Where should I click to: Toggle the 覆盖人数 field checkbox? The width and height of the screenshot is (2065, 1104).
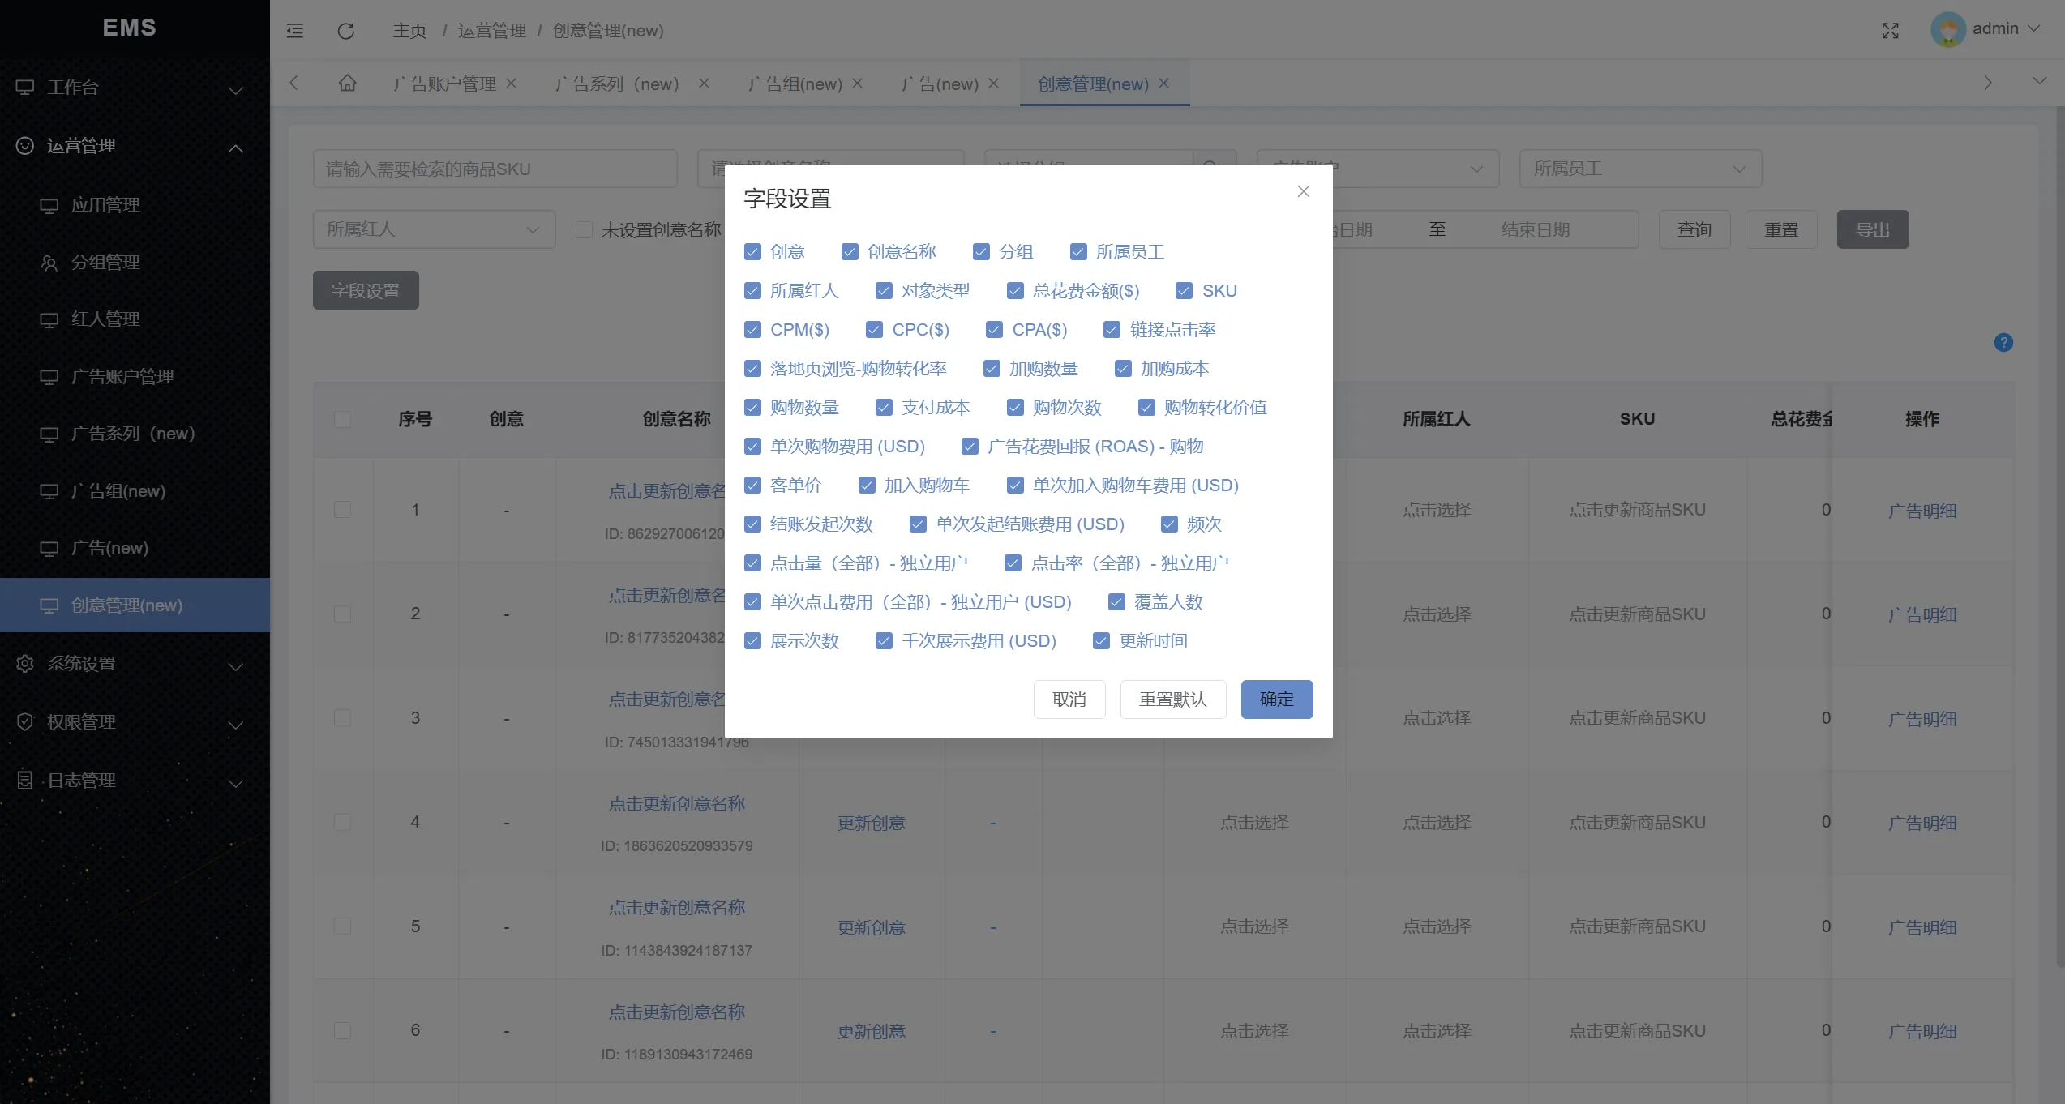(x=1116, y=602)
